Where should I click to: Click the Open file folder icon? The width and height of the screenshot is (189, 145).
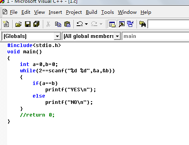coord(18,24)
